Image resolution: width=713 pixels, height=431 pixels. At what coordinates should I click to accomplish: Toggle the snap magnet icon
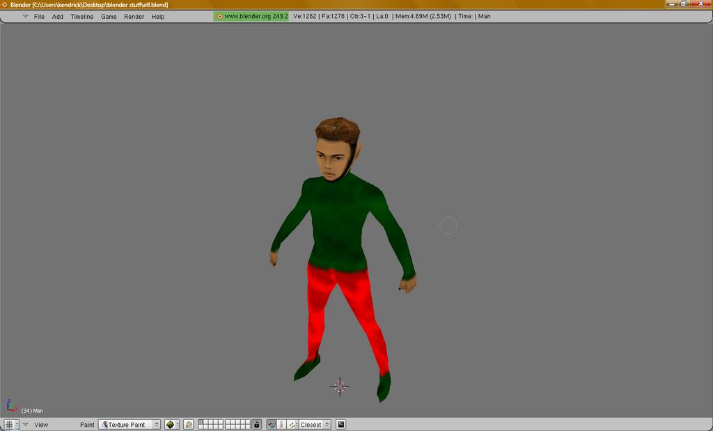[x=271, y=425]
